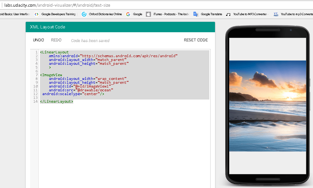
Task: Click line number 14 in the editor gutter
Action: 35,101
